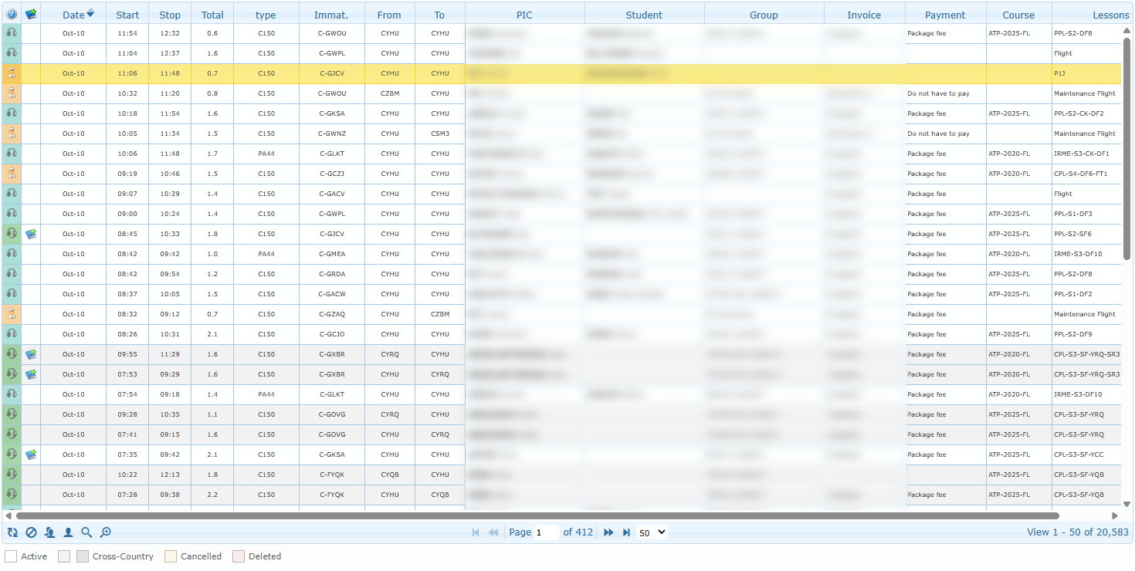Click the crossed-circle clear icon in bottom toolbar

(31, 532)
